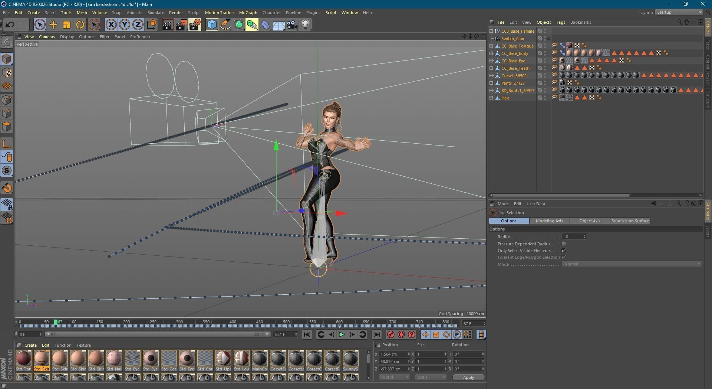Switch to Texture mode icon

coord(7,73)
